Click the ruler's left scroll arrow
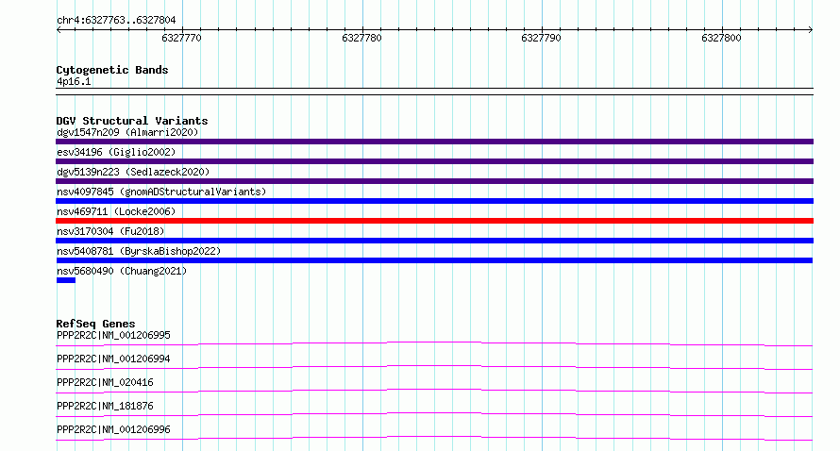 pyautogui.click(x=59, y=30)
